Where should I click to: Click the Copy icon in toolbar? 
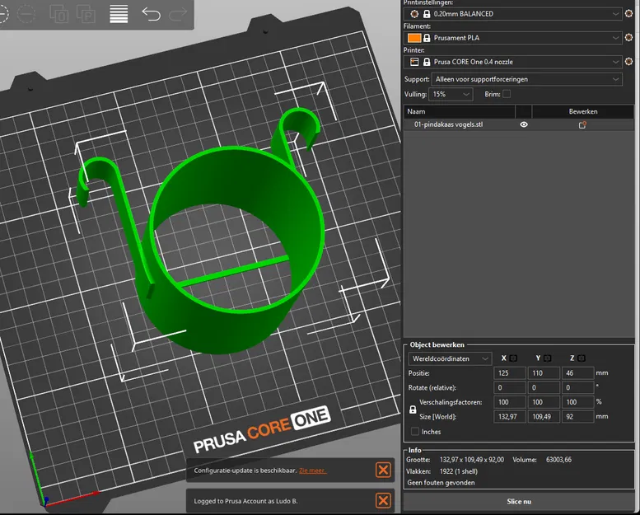coord(58,14)
